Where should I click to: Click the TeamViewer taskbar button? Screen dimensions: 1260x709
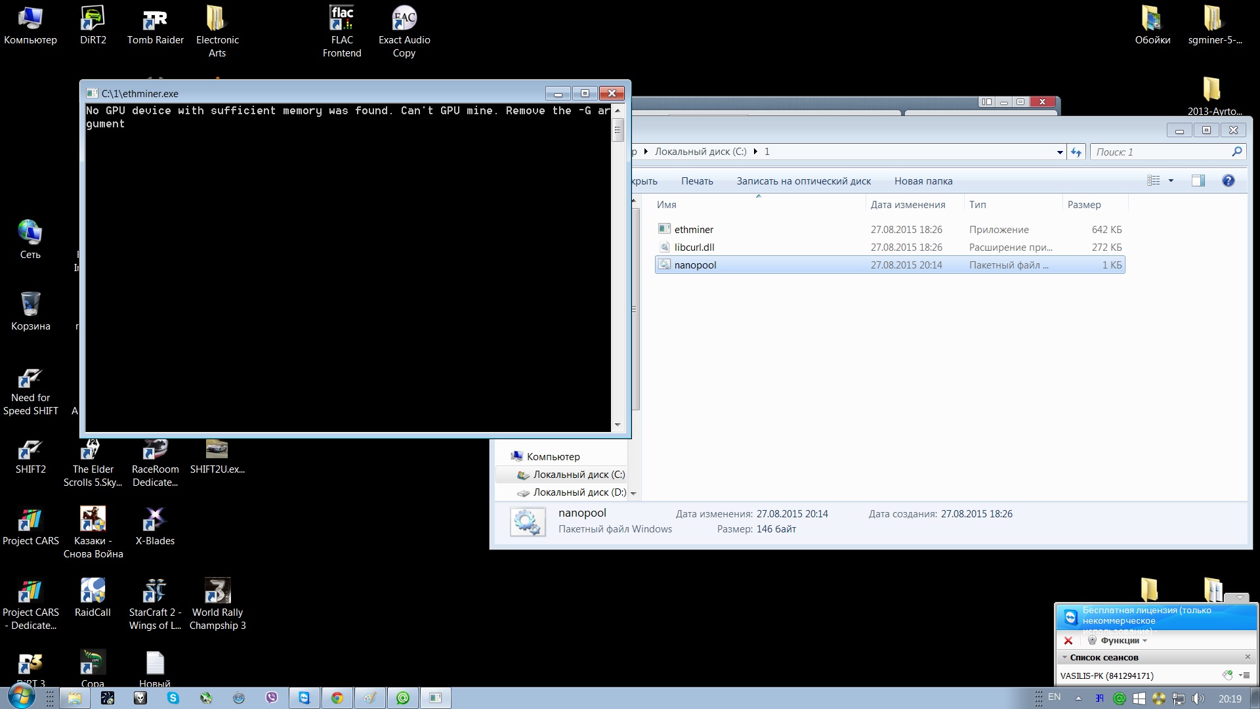304,698
